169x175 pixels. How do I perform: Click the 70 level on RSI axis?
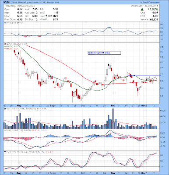point(162,28)
